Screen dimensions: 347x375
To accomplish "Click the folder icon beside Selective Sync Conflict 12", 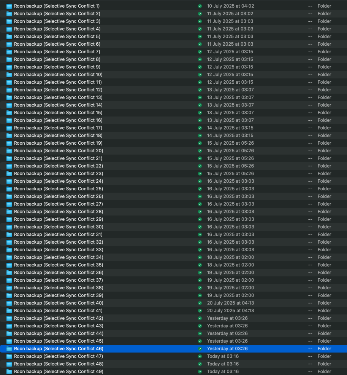I will click(9, 90).
